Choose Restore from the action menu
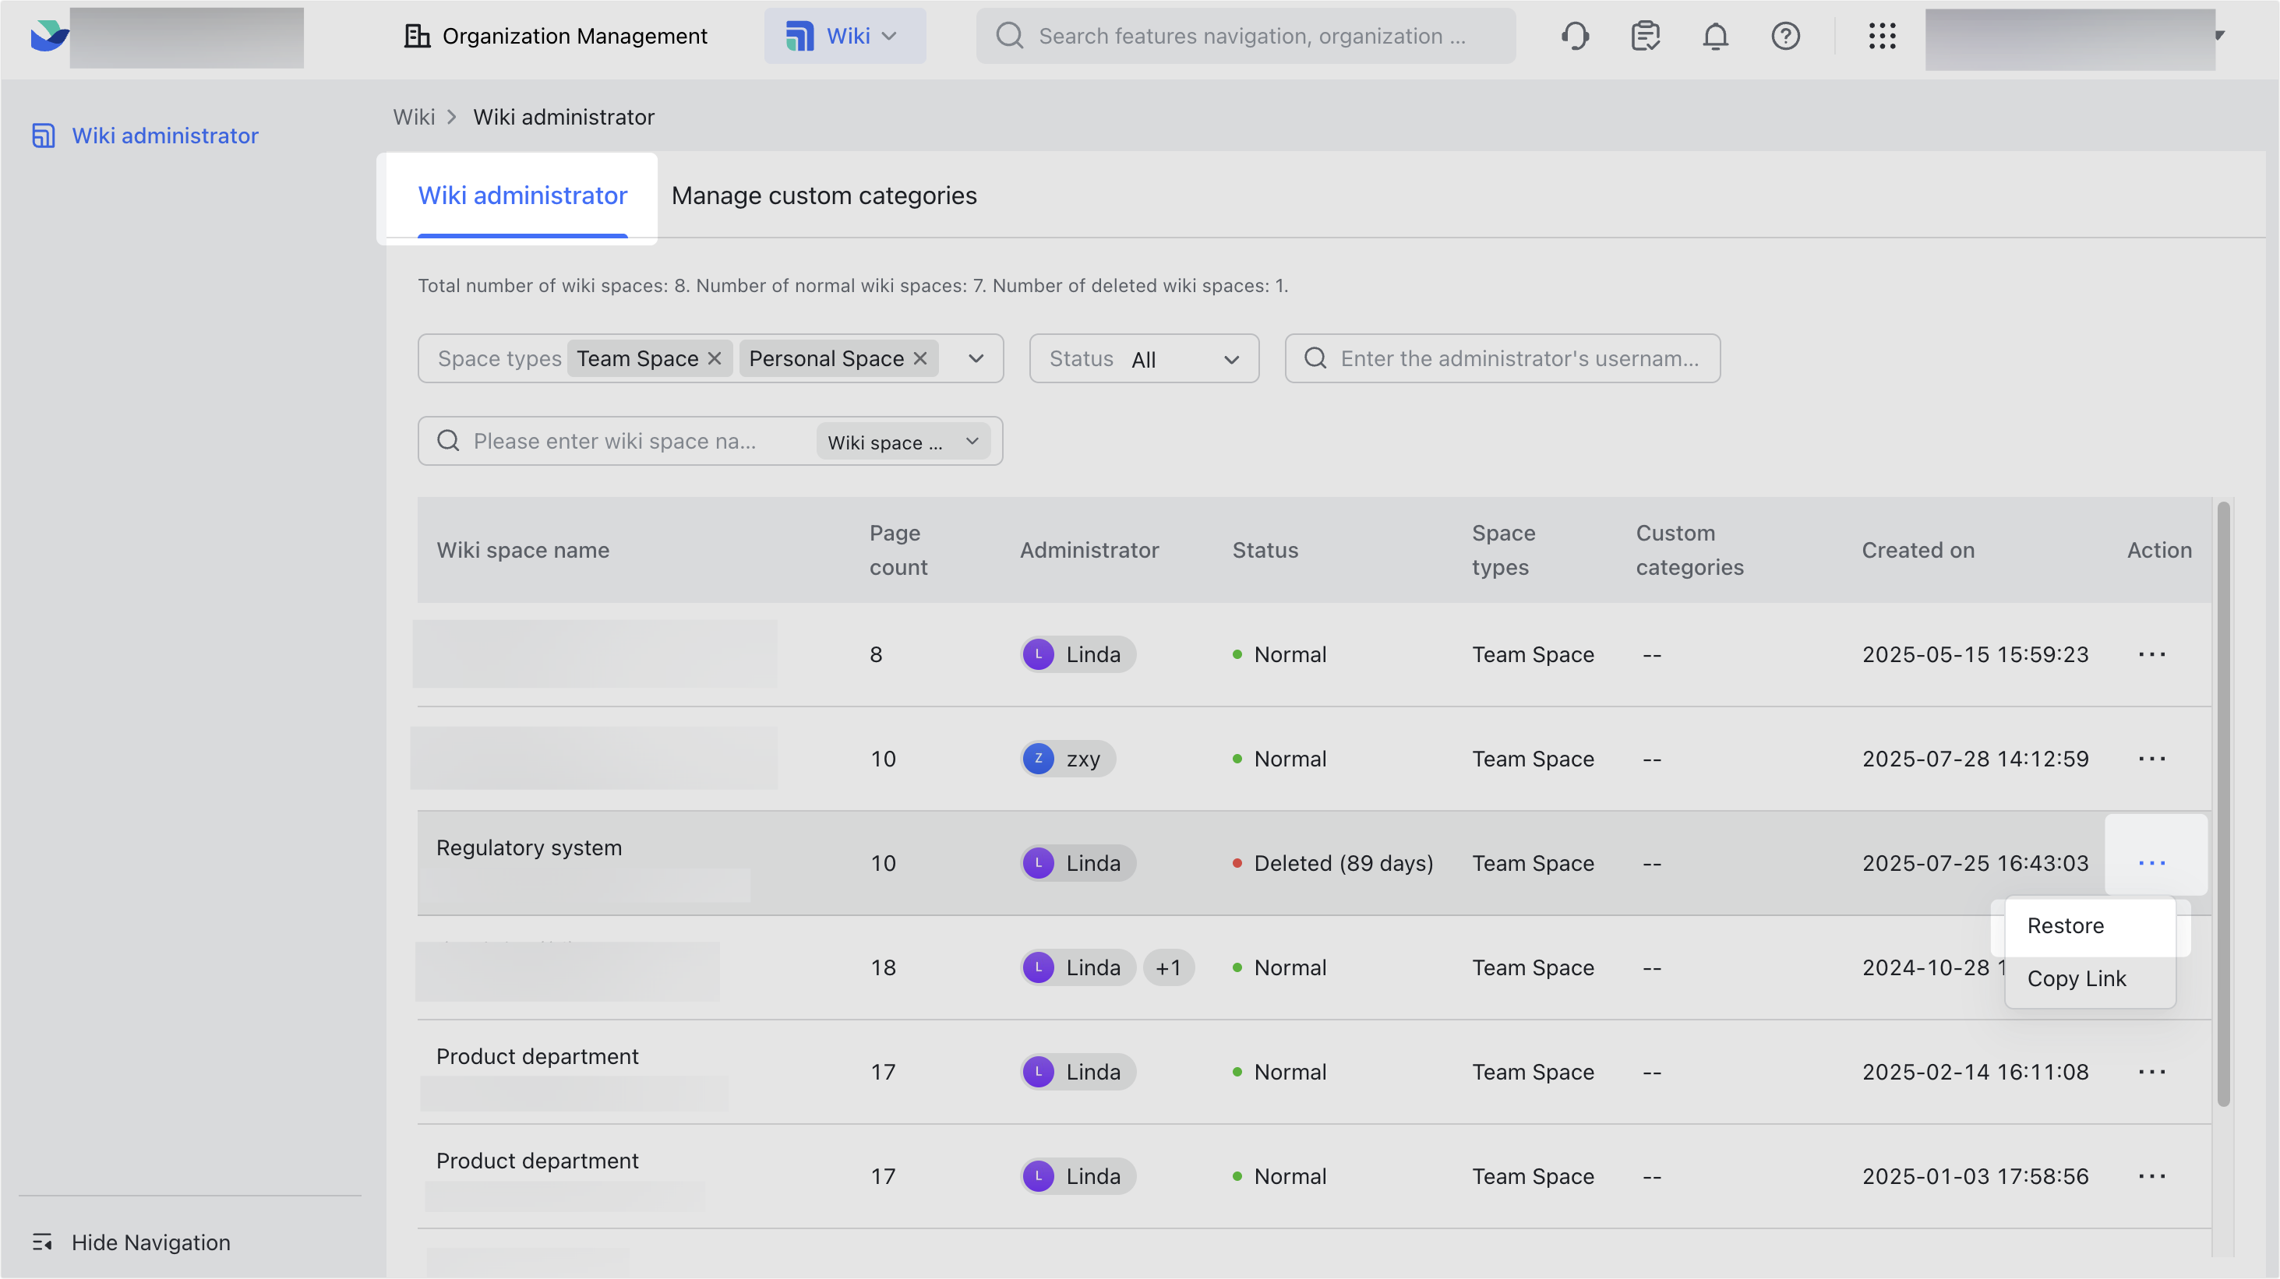2280x1279 pixels. tap(2090, 926)
